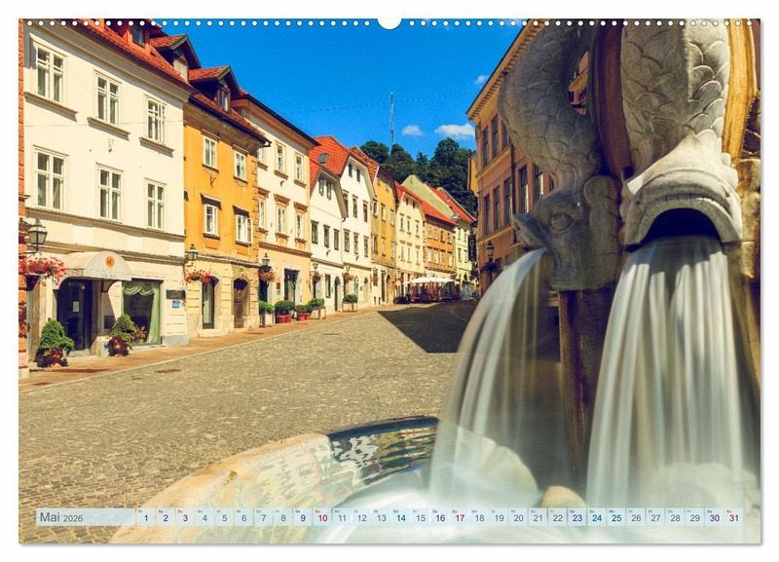Select day 28 in the calendar strip
This screenshot has width=779, height=562.
[676, 517]
